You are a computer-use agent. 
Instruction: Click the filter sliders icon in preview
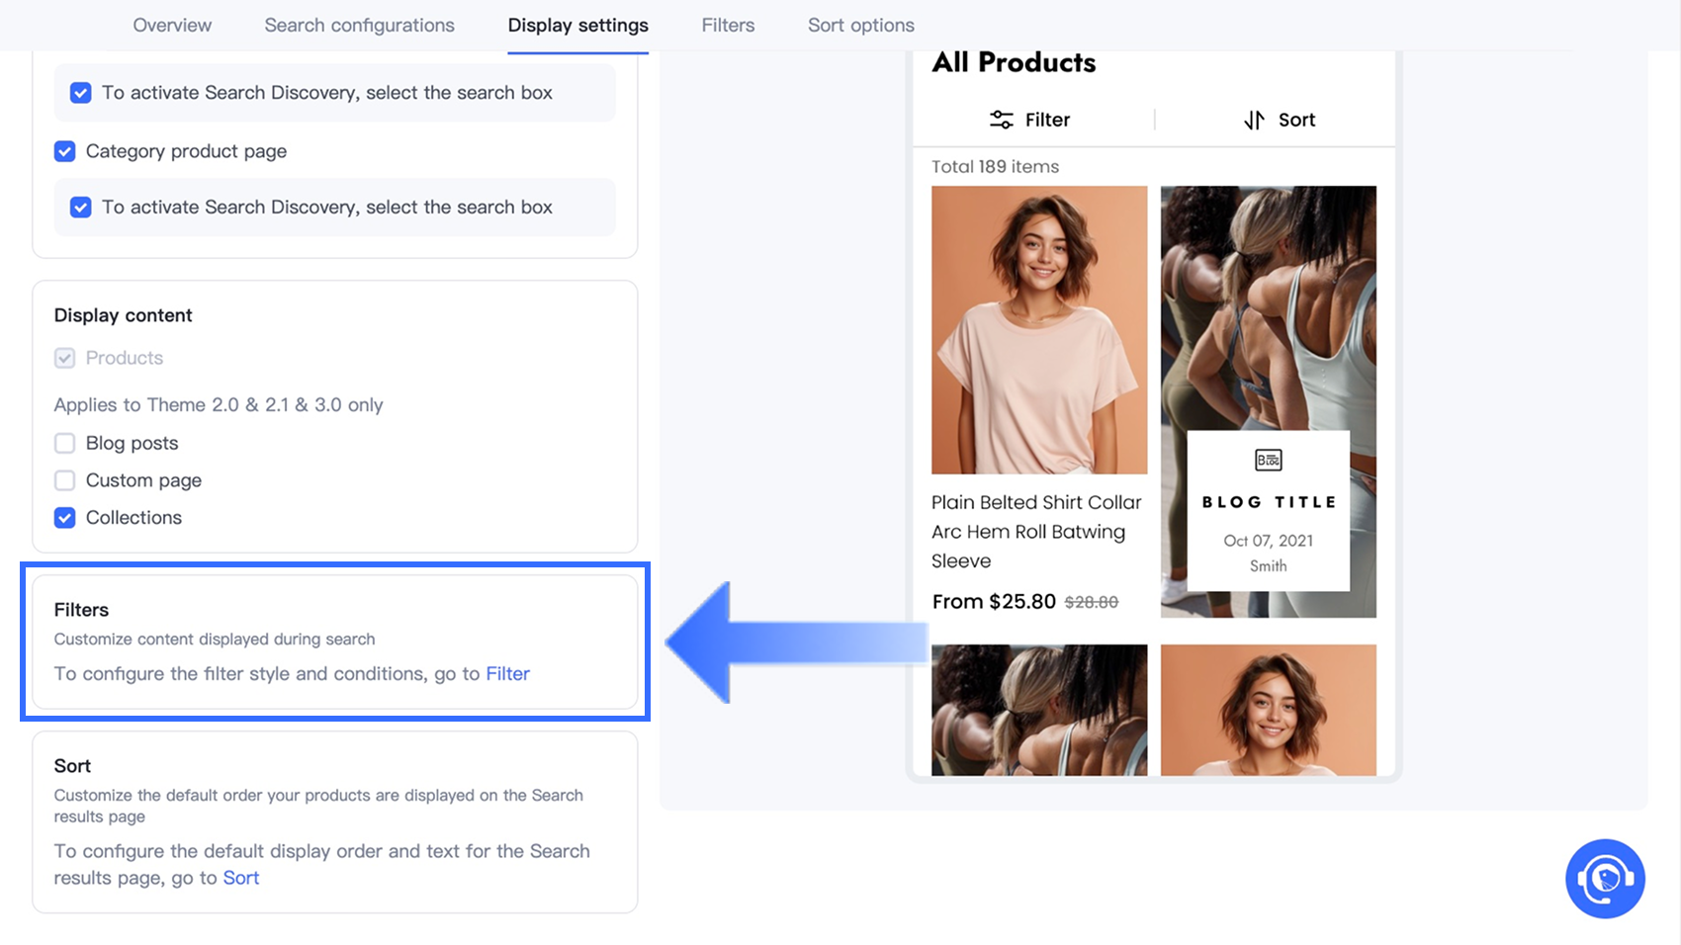coord(1001,120)
